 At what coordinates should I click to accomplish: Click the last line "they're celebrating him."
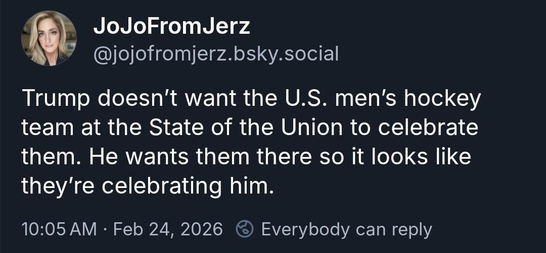tap(148, 186)
